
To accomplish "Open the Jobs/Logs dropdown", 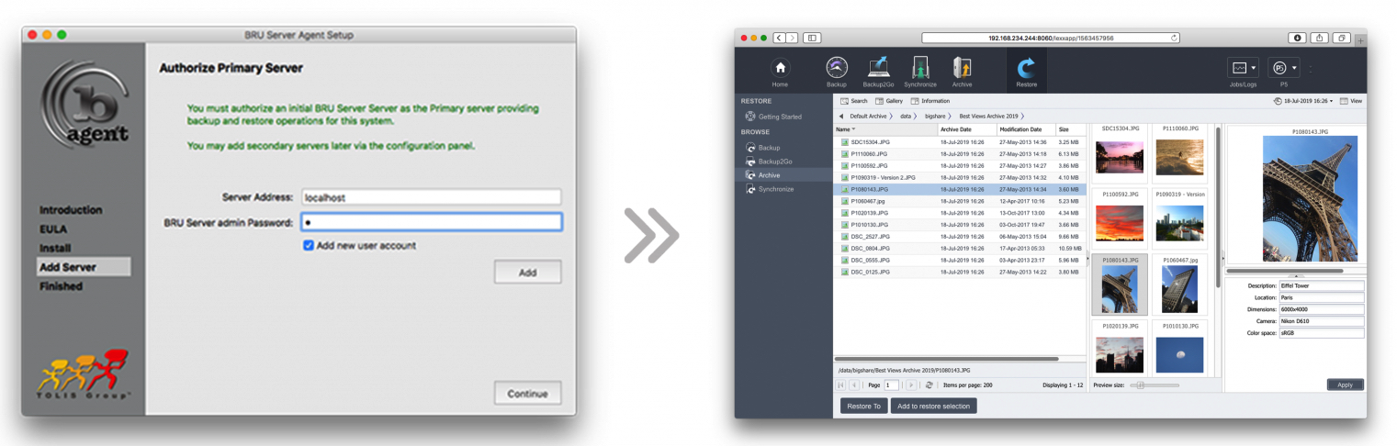I will (x=1244, y=68).
